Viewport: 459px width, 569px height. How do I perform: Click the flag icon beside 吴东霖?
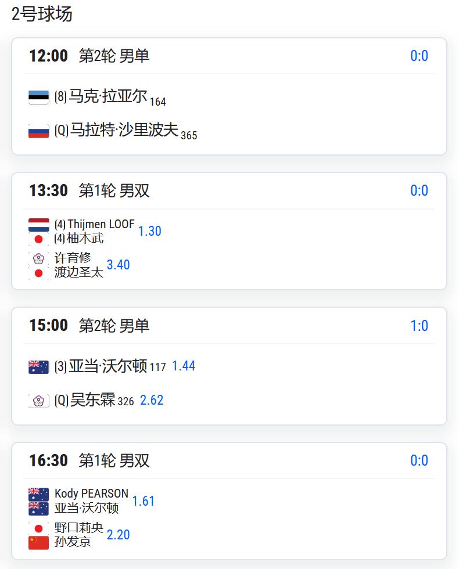point(38,401)
